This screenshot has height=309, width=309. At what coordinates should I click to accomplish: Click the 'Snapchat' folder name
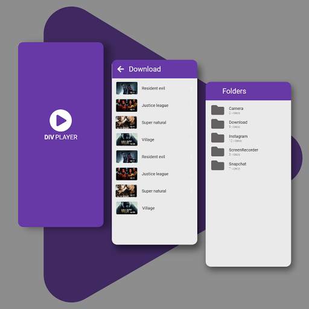point(238,164)
